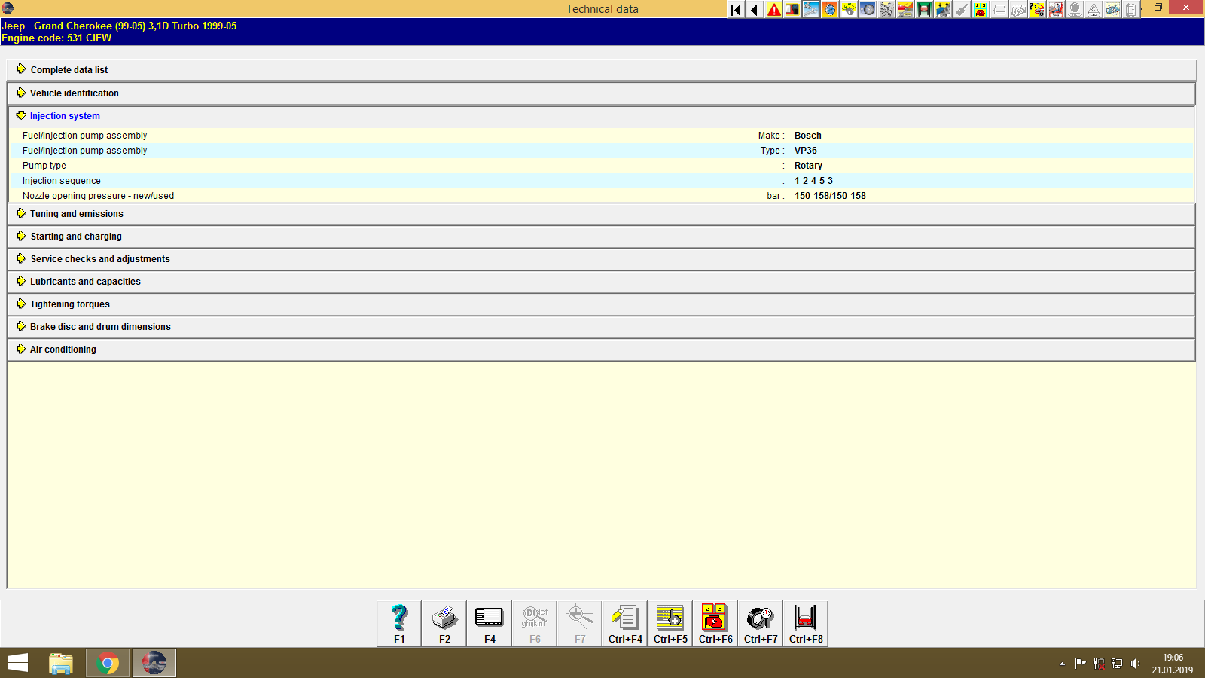Viewport: 1205px width, 678px height.
Task: Print technical data using the F2 printer icon
Action: 444,622
